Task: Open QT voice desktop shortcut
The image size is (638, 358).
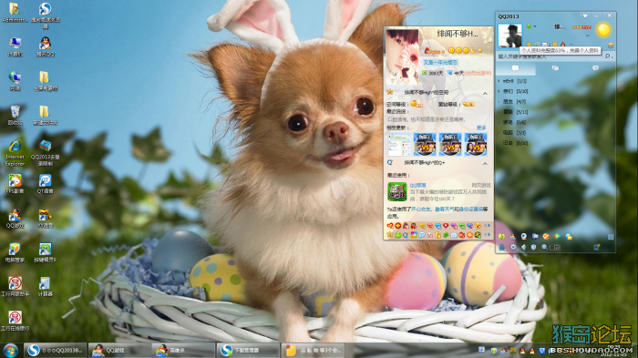Action: (x=46, y=183)
